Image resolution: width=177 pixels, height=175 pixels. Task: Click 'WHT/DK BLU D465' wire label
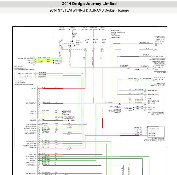click(x=50, y=124)
